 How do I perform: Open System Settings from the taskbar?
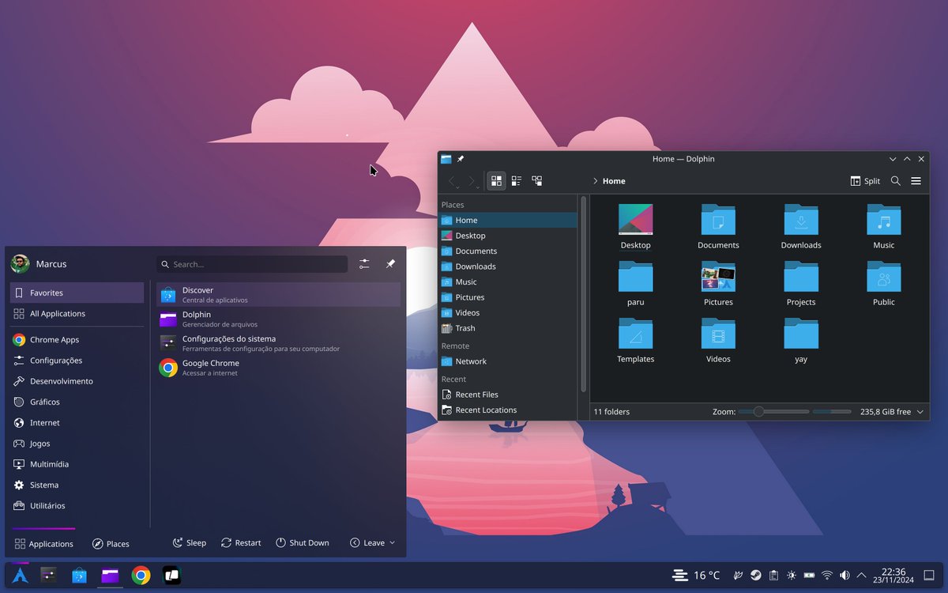tap(49, 576)
